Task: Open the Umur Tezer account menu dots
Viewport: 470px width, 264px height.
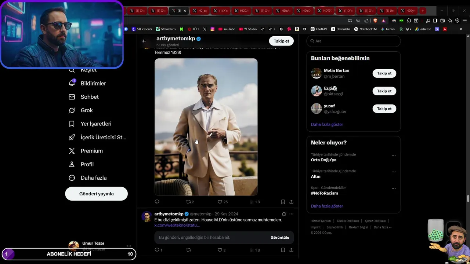Action: pos(129,246)
